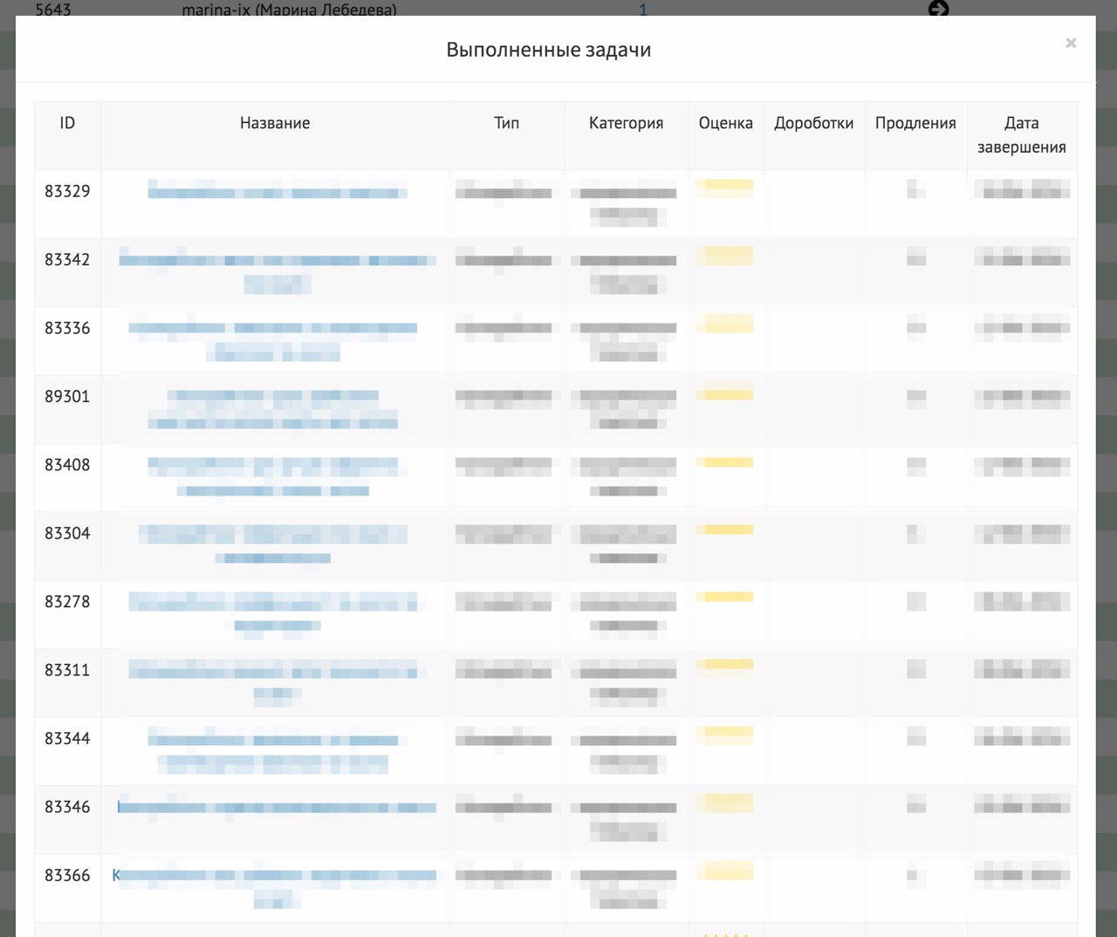Open the task name link in row 83342
The image size is (1117, 937).
coord(277,271)
